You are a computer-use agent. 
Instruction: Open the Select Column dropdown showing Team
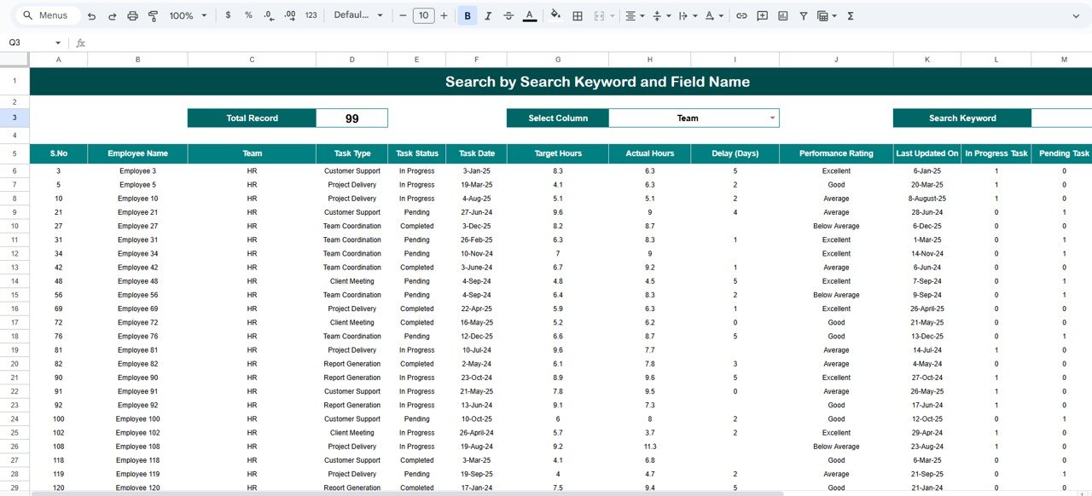(x=694, y=118)
